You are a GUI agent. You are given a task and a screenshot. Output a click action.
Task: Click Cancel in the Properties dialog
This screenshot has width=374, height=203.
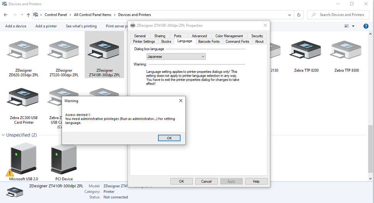(206, 181)
